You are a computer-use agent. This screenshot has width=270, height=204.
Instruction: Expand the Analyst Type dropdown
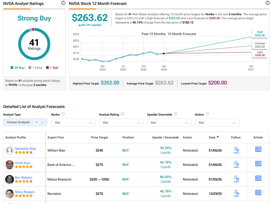point(43,123)
